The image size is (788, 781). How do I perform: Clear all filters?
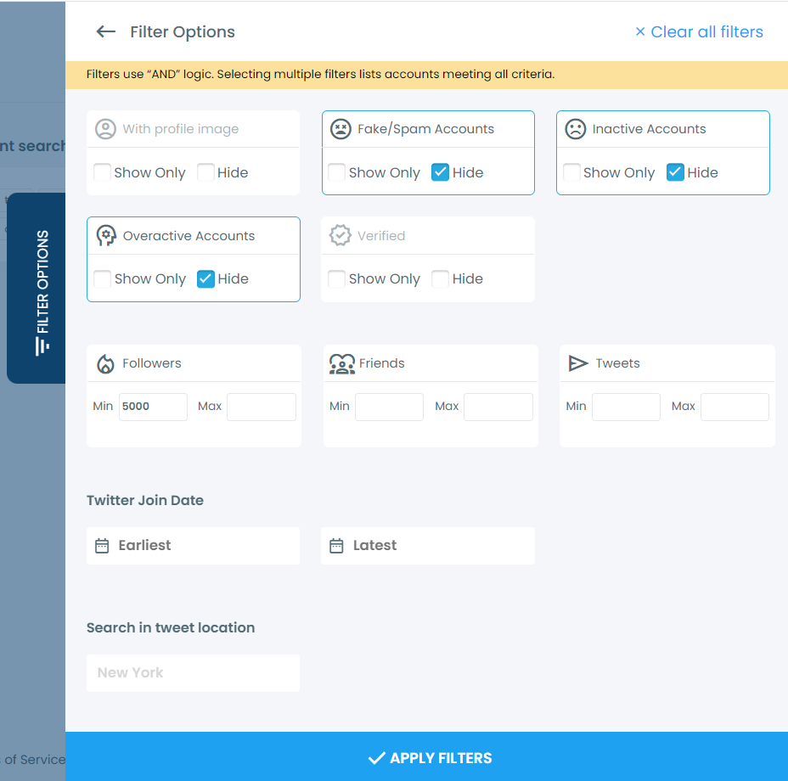(698, 31)
